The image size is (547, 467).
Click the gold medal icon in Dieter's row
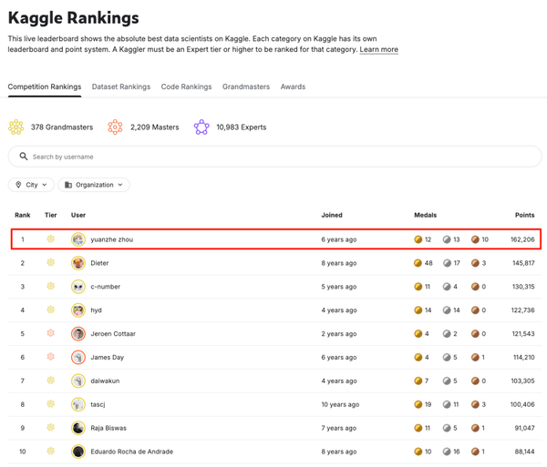(418, 263)
